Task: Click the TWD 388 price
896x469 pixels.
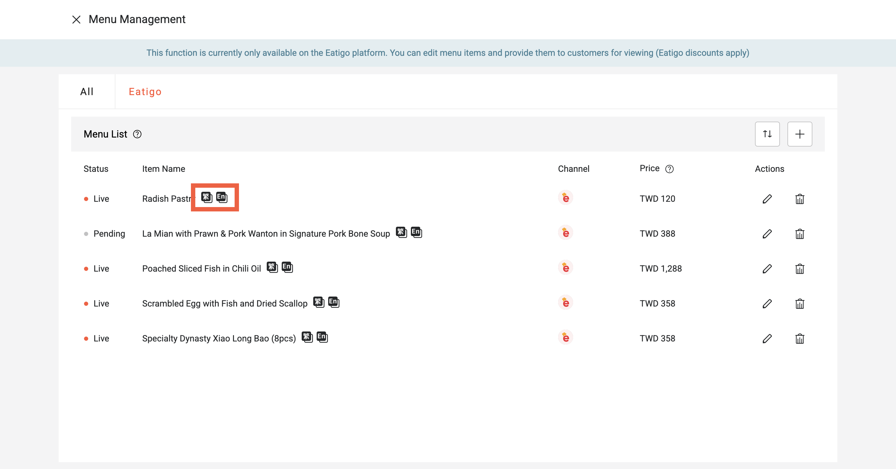Action: point(657,234)
